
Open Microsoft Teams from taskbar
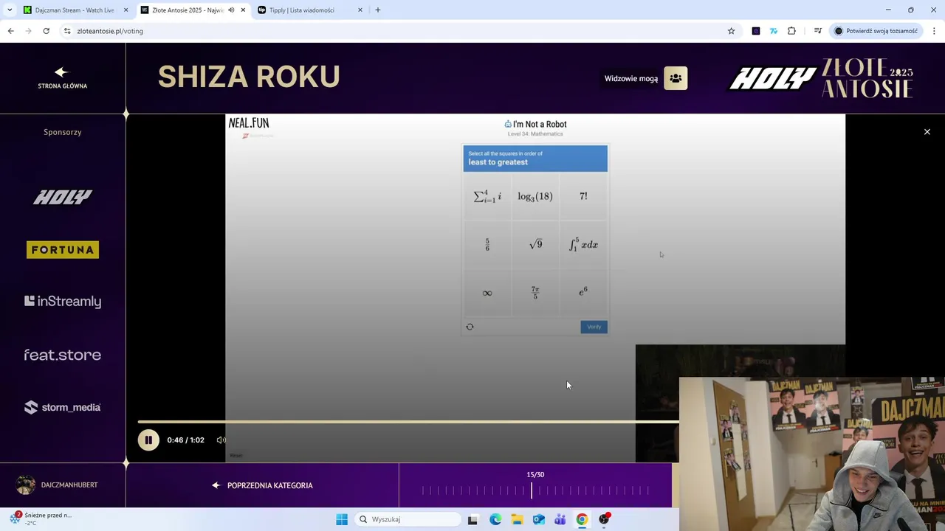tap(560, 519)
